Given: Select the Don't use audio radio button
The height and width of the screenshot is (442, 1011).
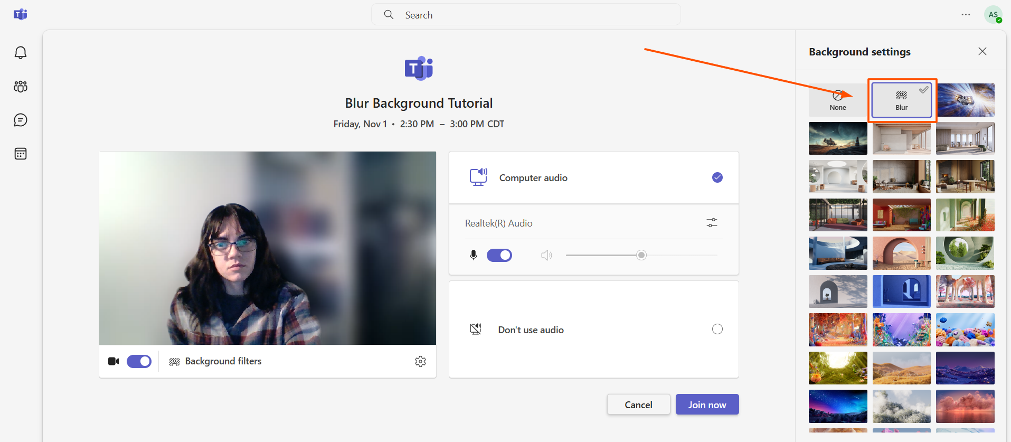Looking at the screenshot, I should coord(717,330).
